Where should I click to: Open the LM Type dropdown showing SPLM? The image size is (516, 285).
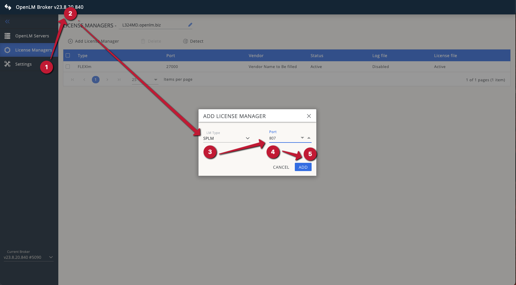pos(226,138)
